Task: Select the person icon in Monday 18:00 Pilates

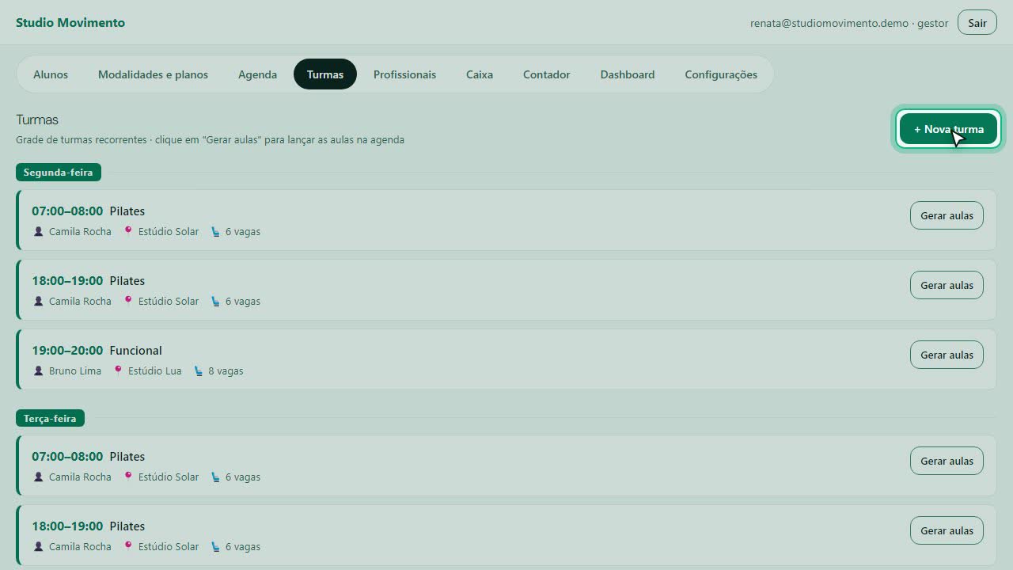Action: pos(38,302)
